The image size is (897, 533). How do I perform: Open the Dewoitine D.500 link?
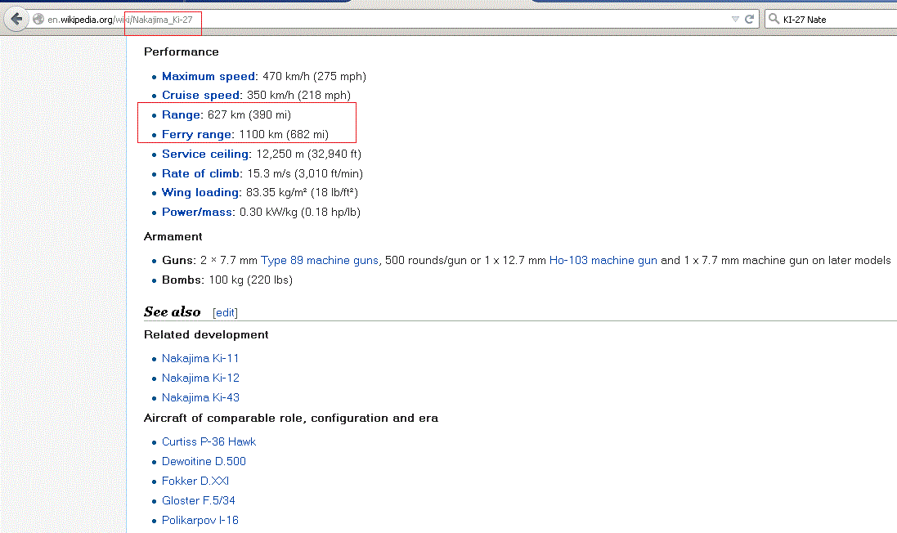coord(204,462)
